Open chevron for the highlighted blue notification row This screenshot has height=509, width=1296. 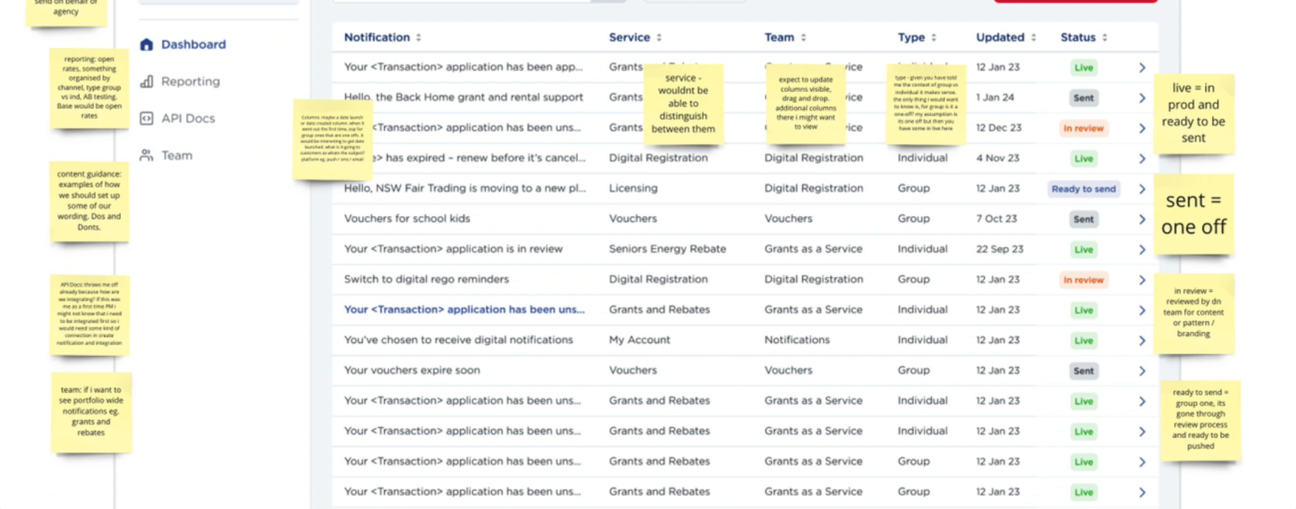coord(1142,310)
